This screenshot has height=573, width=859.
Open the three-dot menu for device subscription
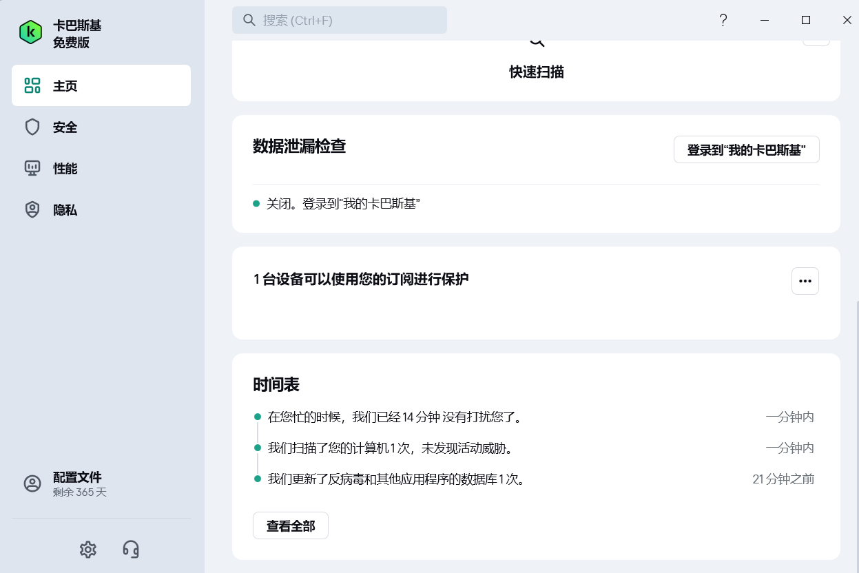[x=805, y=281]
